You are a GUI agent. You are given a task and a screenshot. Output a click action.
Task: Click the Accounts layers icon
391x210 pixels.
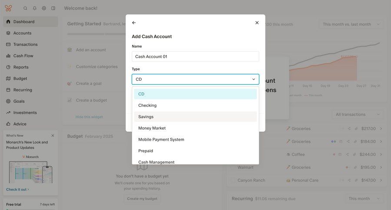pos(8,33)
